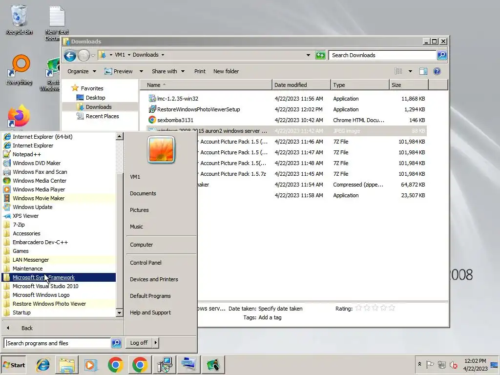Click the programs list scrollbar down arrow
The image size is (500, 375).
[x=119, y=312]
